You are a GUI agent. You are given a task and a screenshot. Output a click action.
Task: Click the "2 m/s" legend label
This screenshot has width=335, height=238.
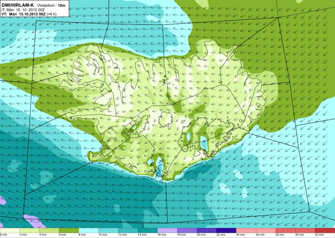click(23, 235)
